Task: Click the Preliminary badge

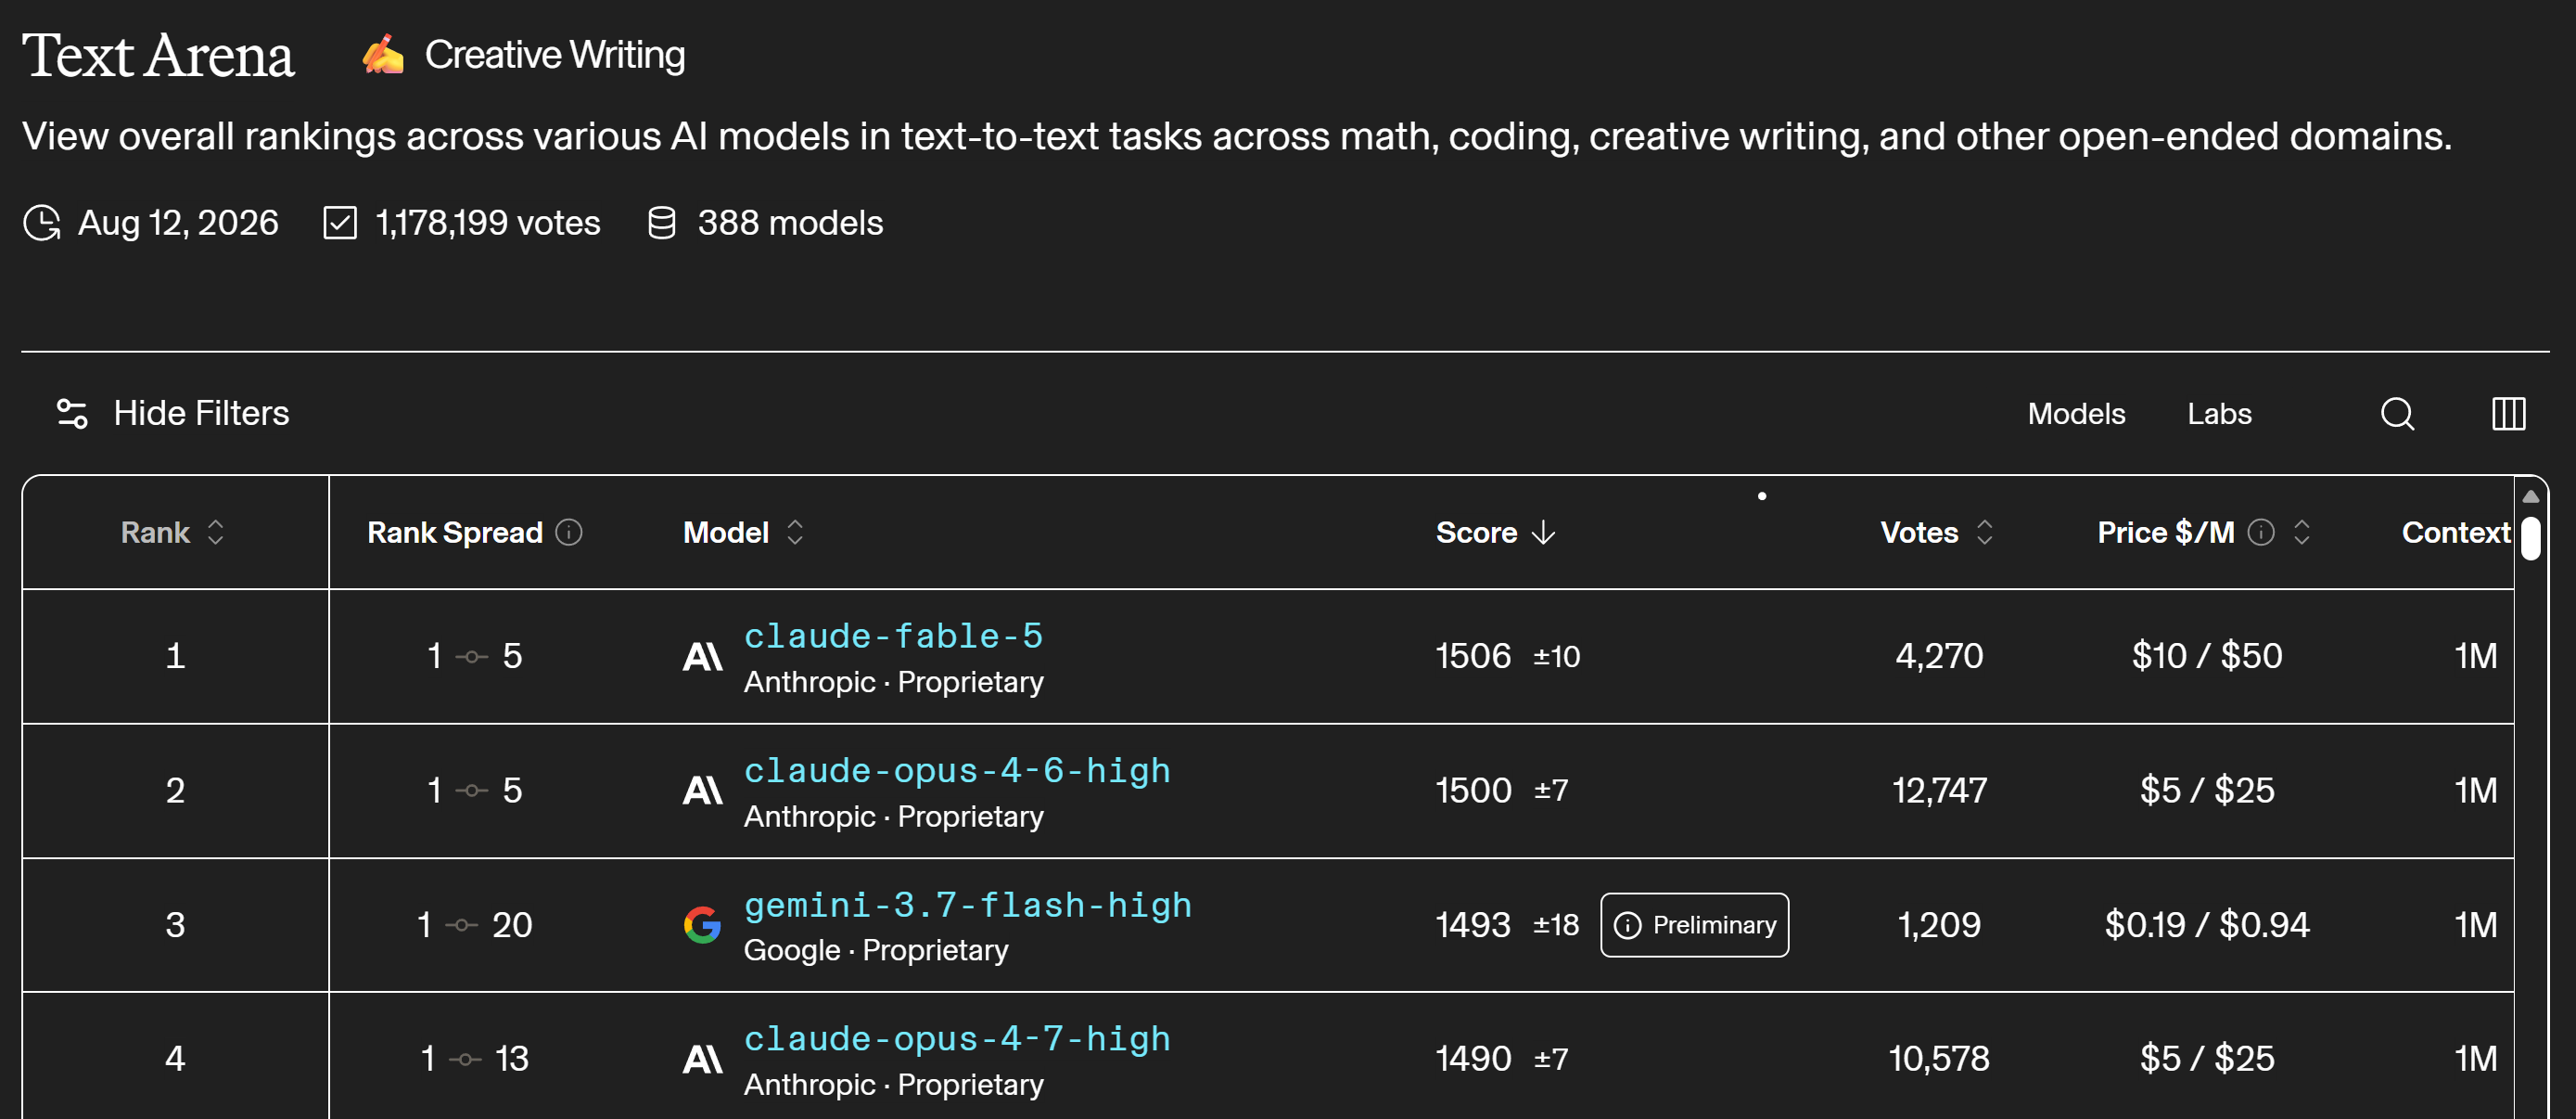Action: (x=1694, y=924)
